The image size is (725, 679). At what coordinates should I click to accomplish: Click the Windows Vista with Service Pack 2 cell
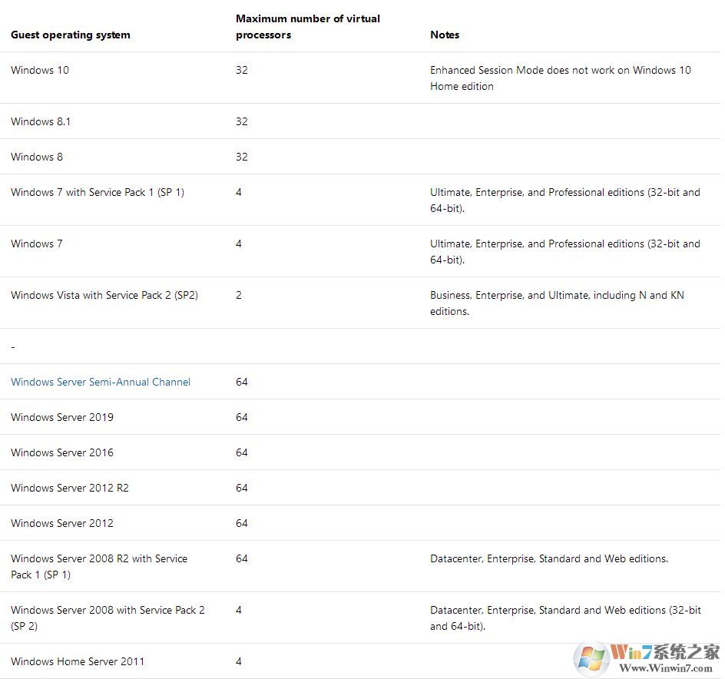coord(104,295)
